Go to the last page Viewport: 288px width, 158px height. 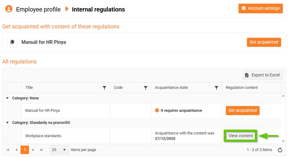pos(42,150)
